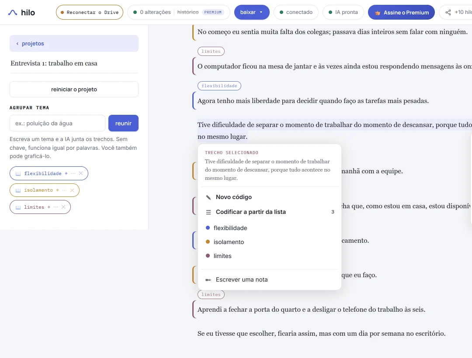The height and width of the screenshot is (358, 472).
Task: Click the AGRUPAR TEMA section label
Action: pyautogui.click(x=29, y=107)
